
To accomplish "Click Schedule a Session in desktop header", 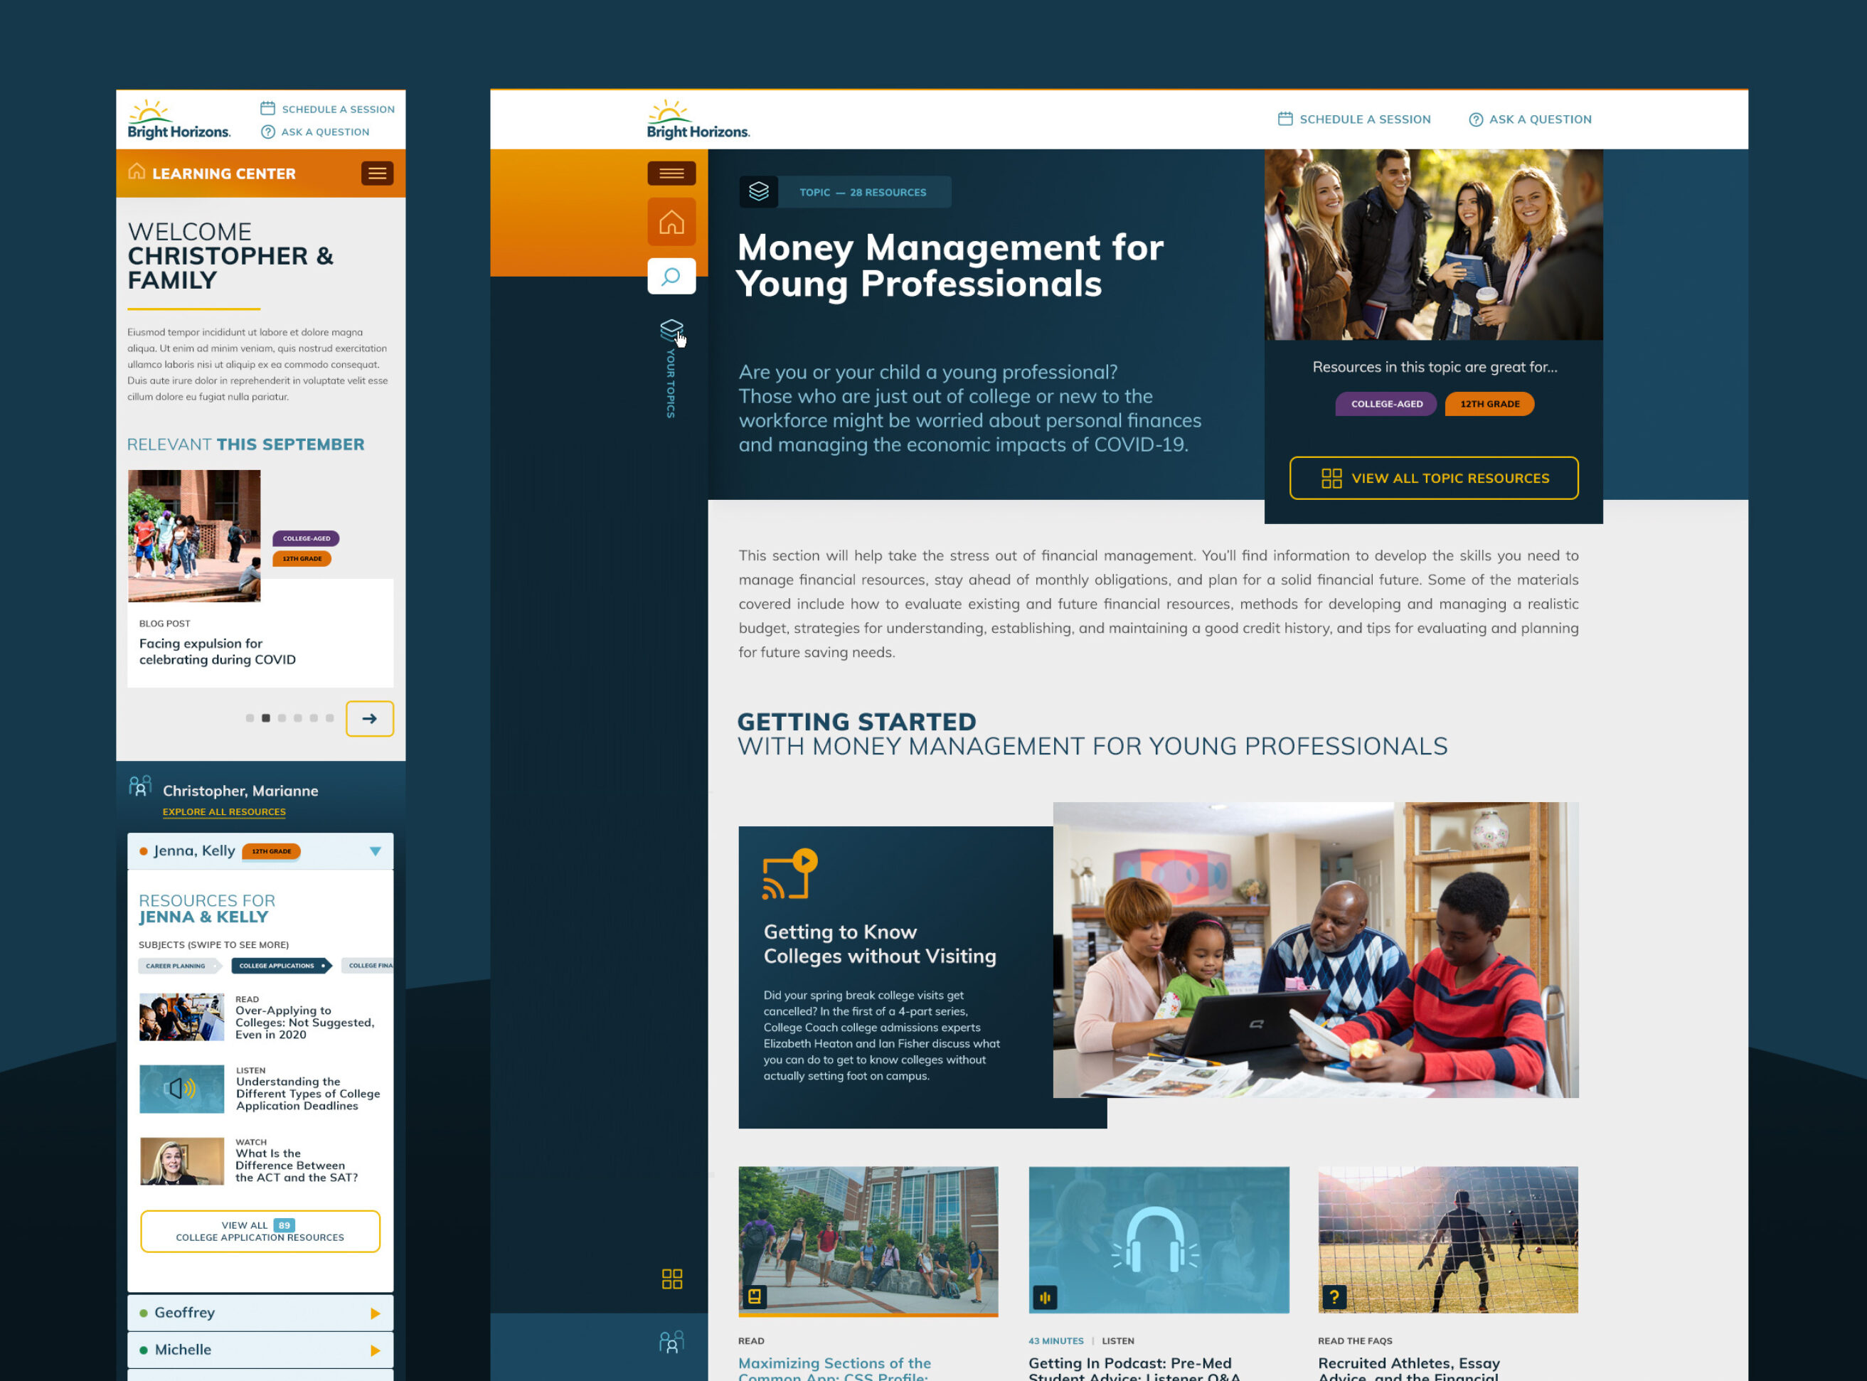I will pyautogui.click(x=1353, y=119).
